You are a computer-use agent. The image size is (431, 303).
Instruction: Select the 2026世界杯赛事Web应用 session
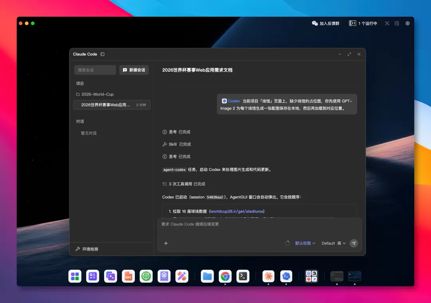112,105
